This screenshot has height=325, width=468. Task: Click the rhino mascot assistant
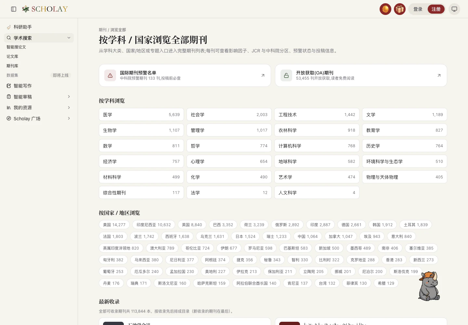tap(429, 286)
